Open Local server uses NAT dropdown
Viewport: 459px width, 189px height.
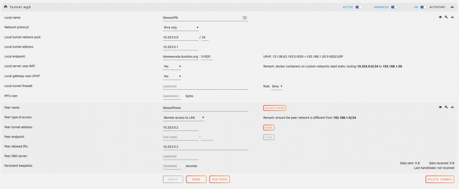tap(172, 66)
